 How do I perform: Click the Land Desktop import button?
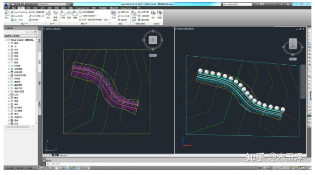tap(19, 12)
